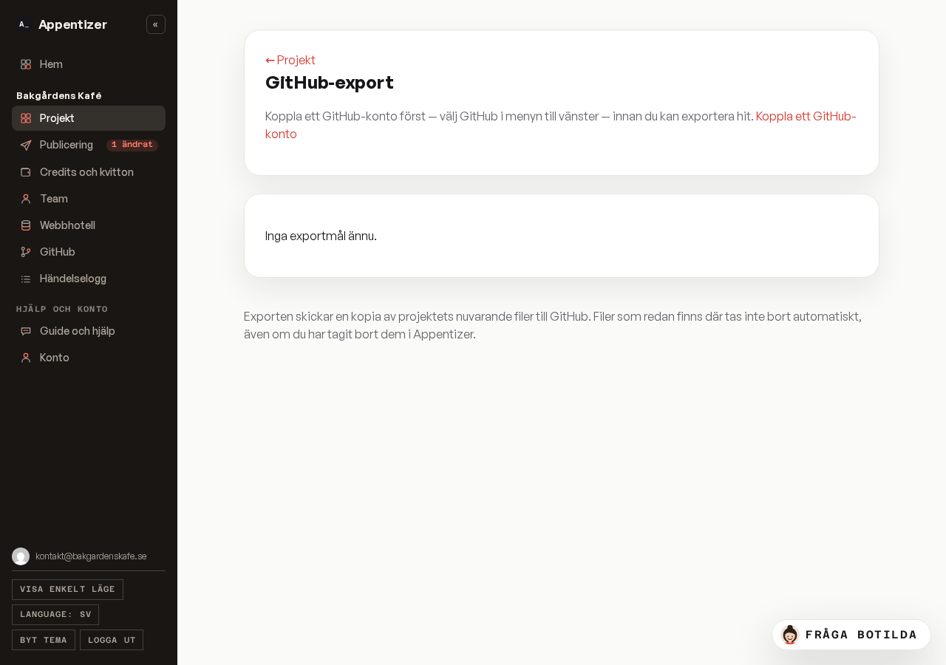Click the Hem grid icon
This screenshot has width=946, height=665.
pyautogui.click(x=26, y=64)
